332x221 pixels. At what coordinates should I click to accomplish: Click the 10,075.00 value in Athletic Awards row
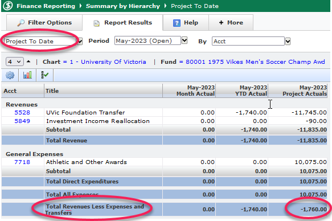310,162
